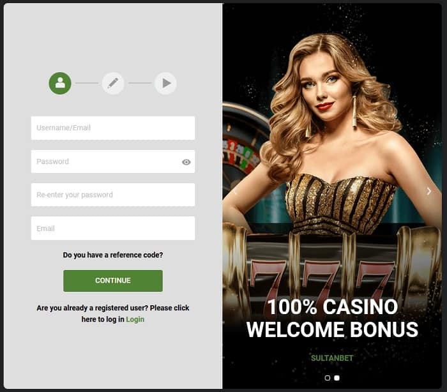
Task: Focus the Username/Email input field
Action: [113, 128]
